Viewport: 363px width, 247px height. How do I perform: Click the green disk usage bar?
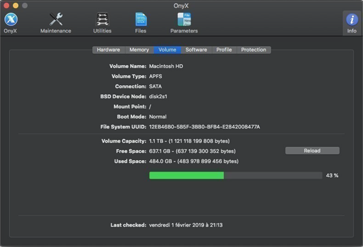(x=186, y=175)
